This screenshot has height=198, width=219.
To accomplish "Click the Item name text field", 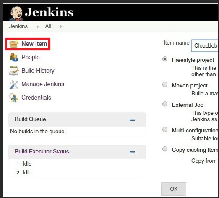I will pyautogui.click(x=204, y=45).
